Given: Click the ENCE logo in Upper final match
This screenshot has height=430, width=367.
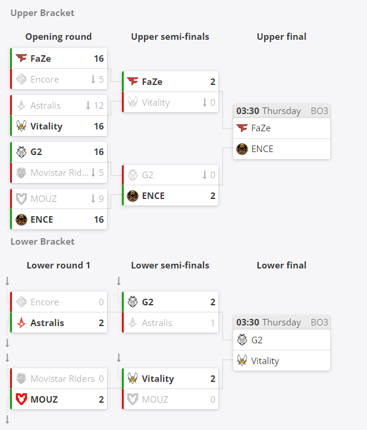Looking at the screenshot, I should 242,149.
